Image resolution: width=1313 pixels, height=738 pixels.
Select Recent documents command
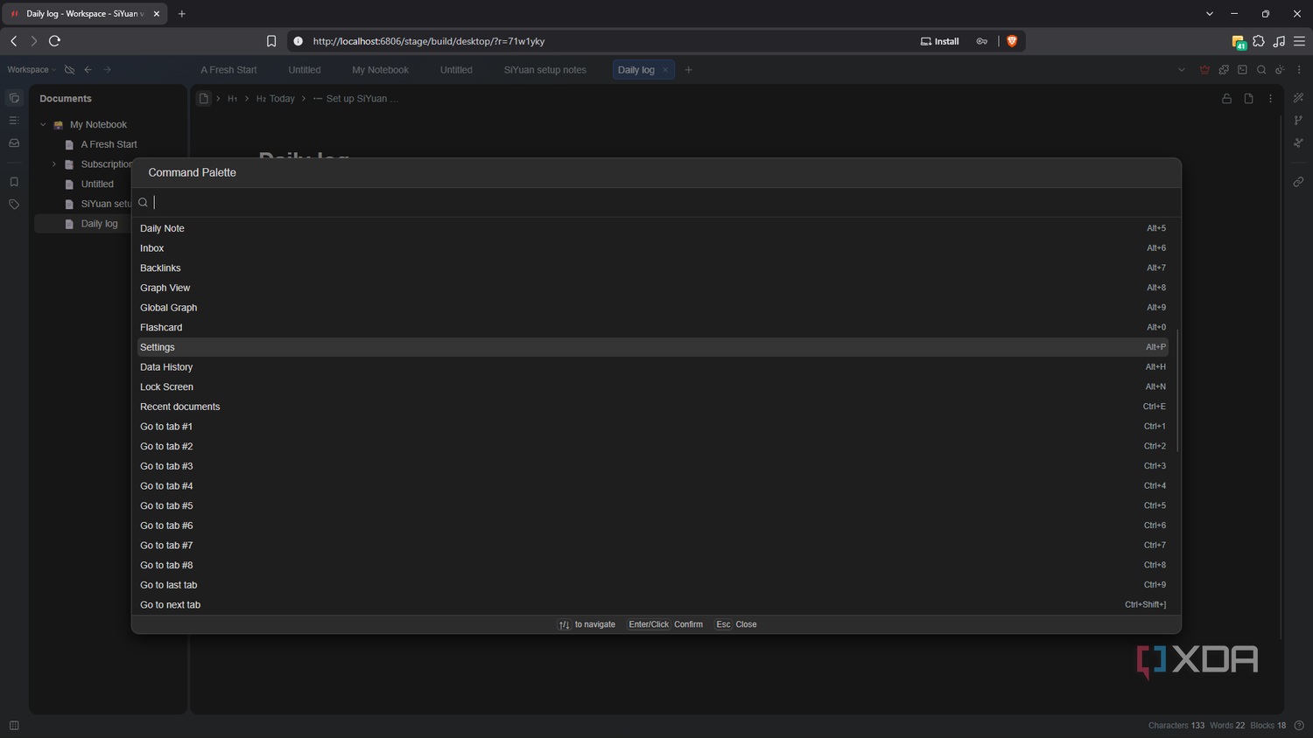(653, 407)
